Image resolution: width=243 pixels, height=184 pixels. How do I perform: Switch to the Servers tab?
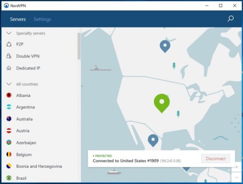pos(18,19)
